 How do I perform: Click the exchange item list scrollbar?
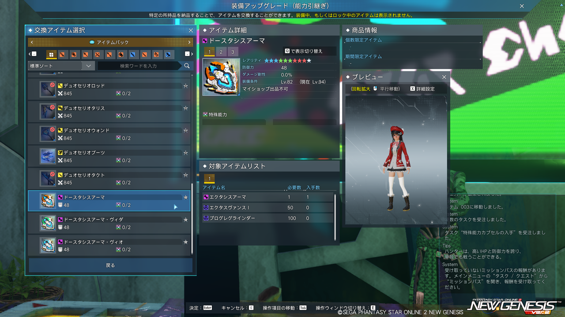click(x=192, y=219)
